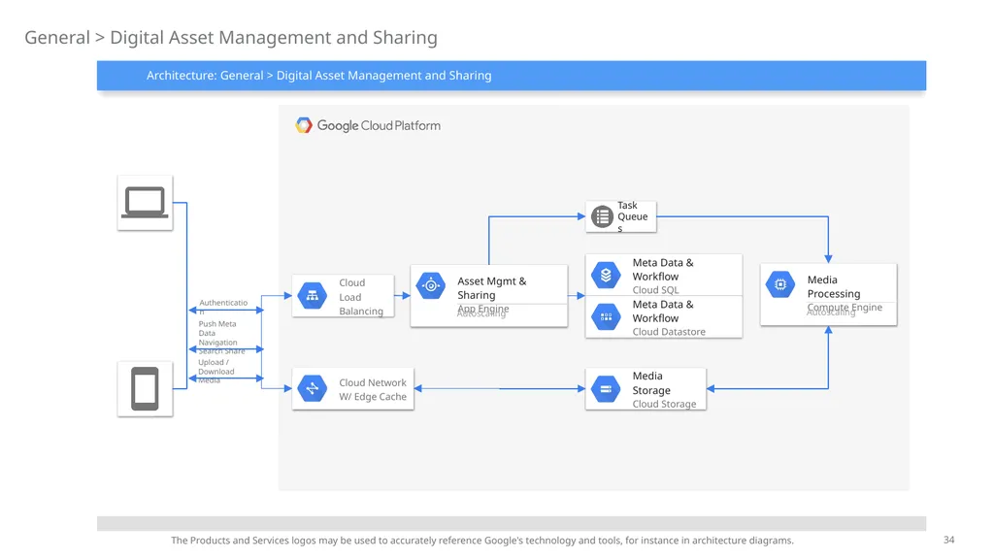Select the Cloud Network edge cache icon
Image resolution: width=994 pixels, height=559 pixels.
(313, 388)
